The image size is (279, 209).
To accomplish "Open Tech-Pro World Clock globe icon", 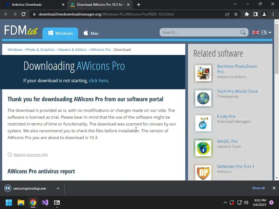I will [x=203, y=98].
